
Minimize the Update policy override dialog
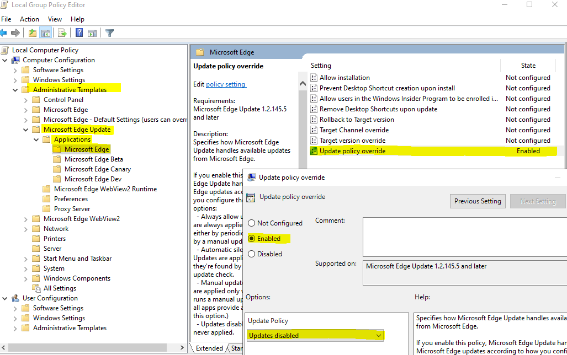[x=558, y=177]
